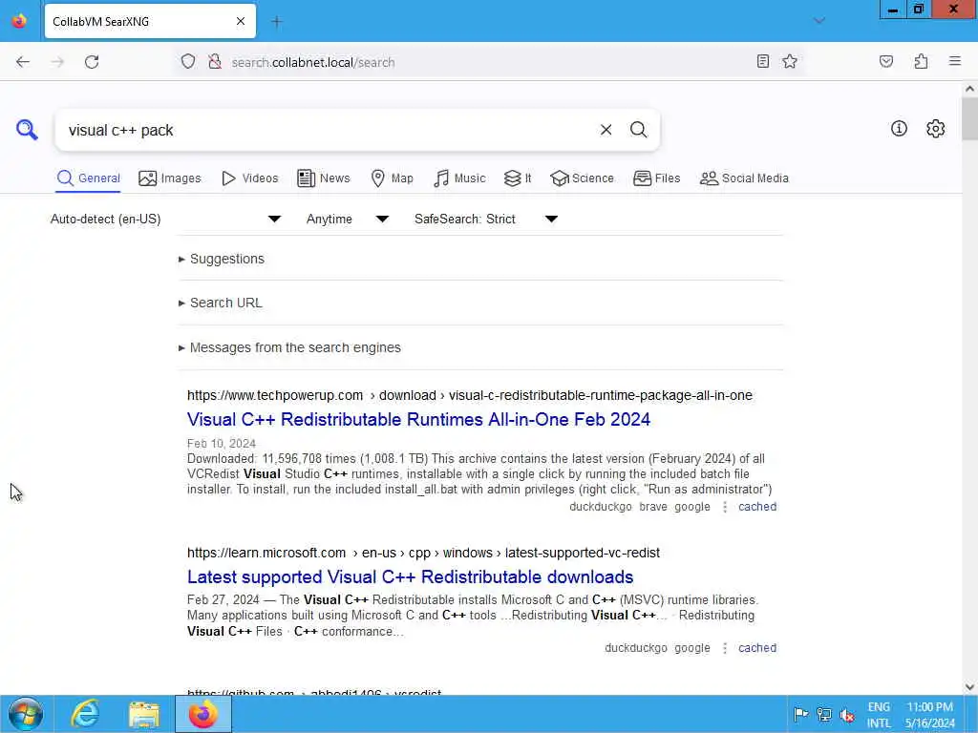This screenshot has width=978, height=733.
Task: Bookmark this page with the star
Action: pos(790,61)
